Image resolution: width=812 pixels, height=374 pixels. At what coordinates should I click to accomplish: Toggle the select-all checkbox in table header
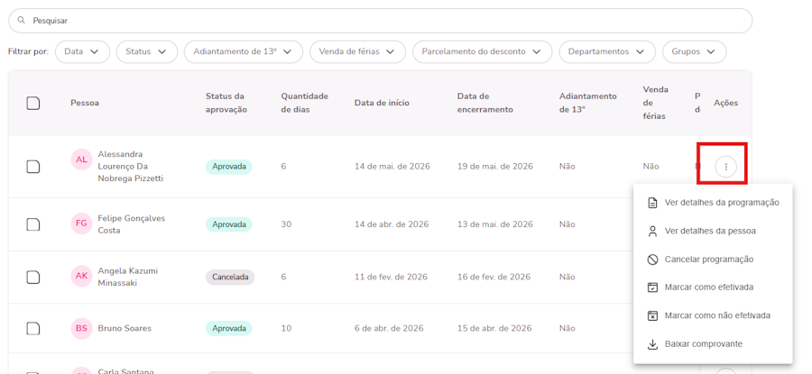(33, 103)
